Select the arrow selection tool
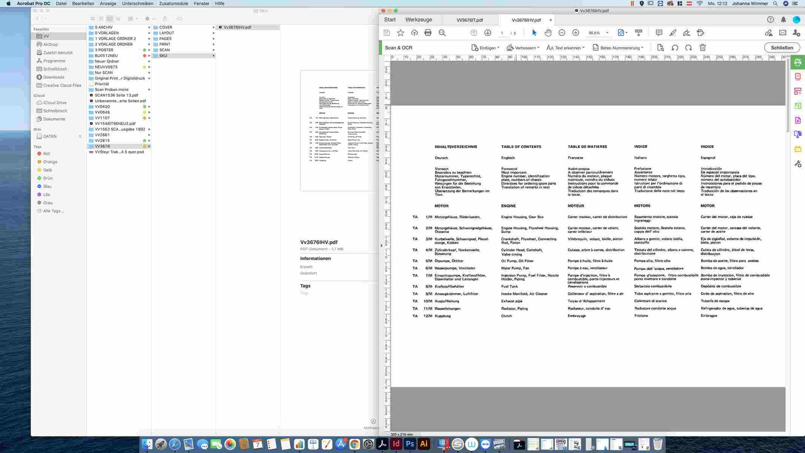Image resolution: width=805 pixels, height=453 pixels. (x=534, y=33)
